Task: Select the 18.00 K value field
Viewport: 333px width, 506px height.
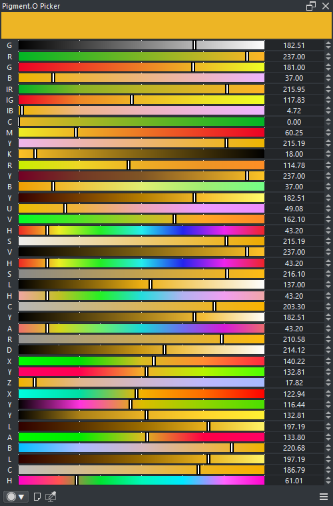Action: coord(294,153)
